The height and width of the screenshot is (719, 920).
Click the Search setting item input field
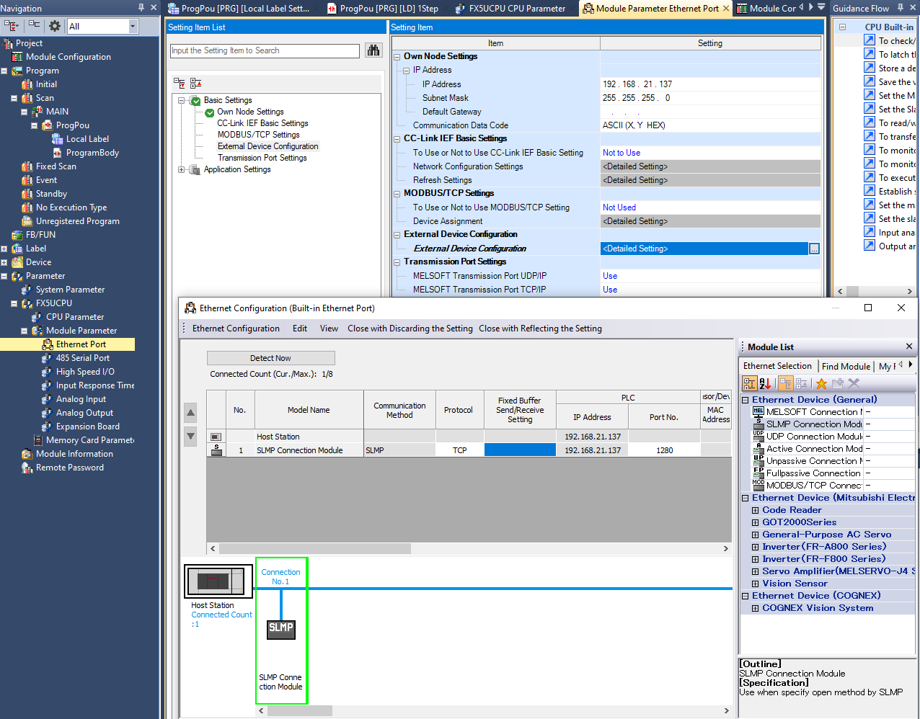pos(265,50)
